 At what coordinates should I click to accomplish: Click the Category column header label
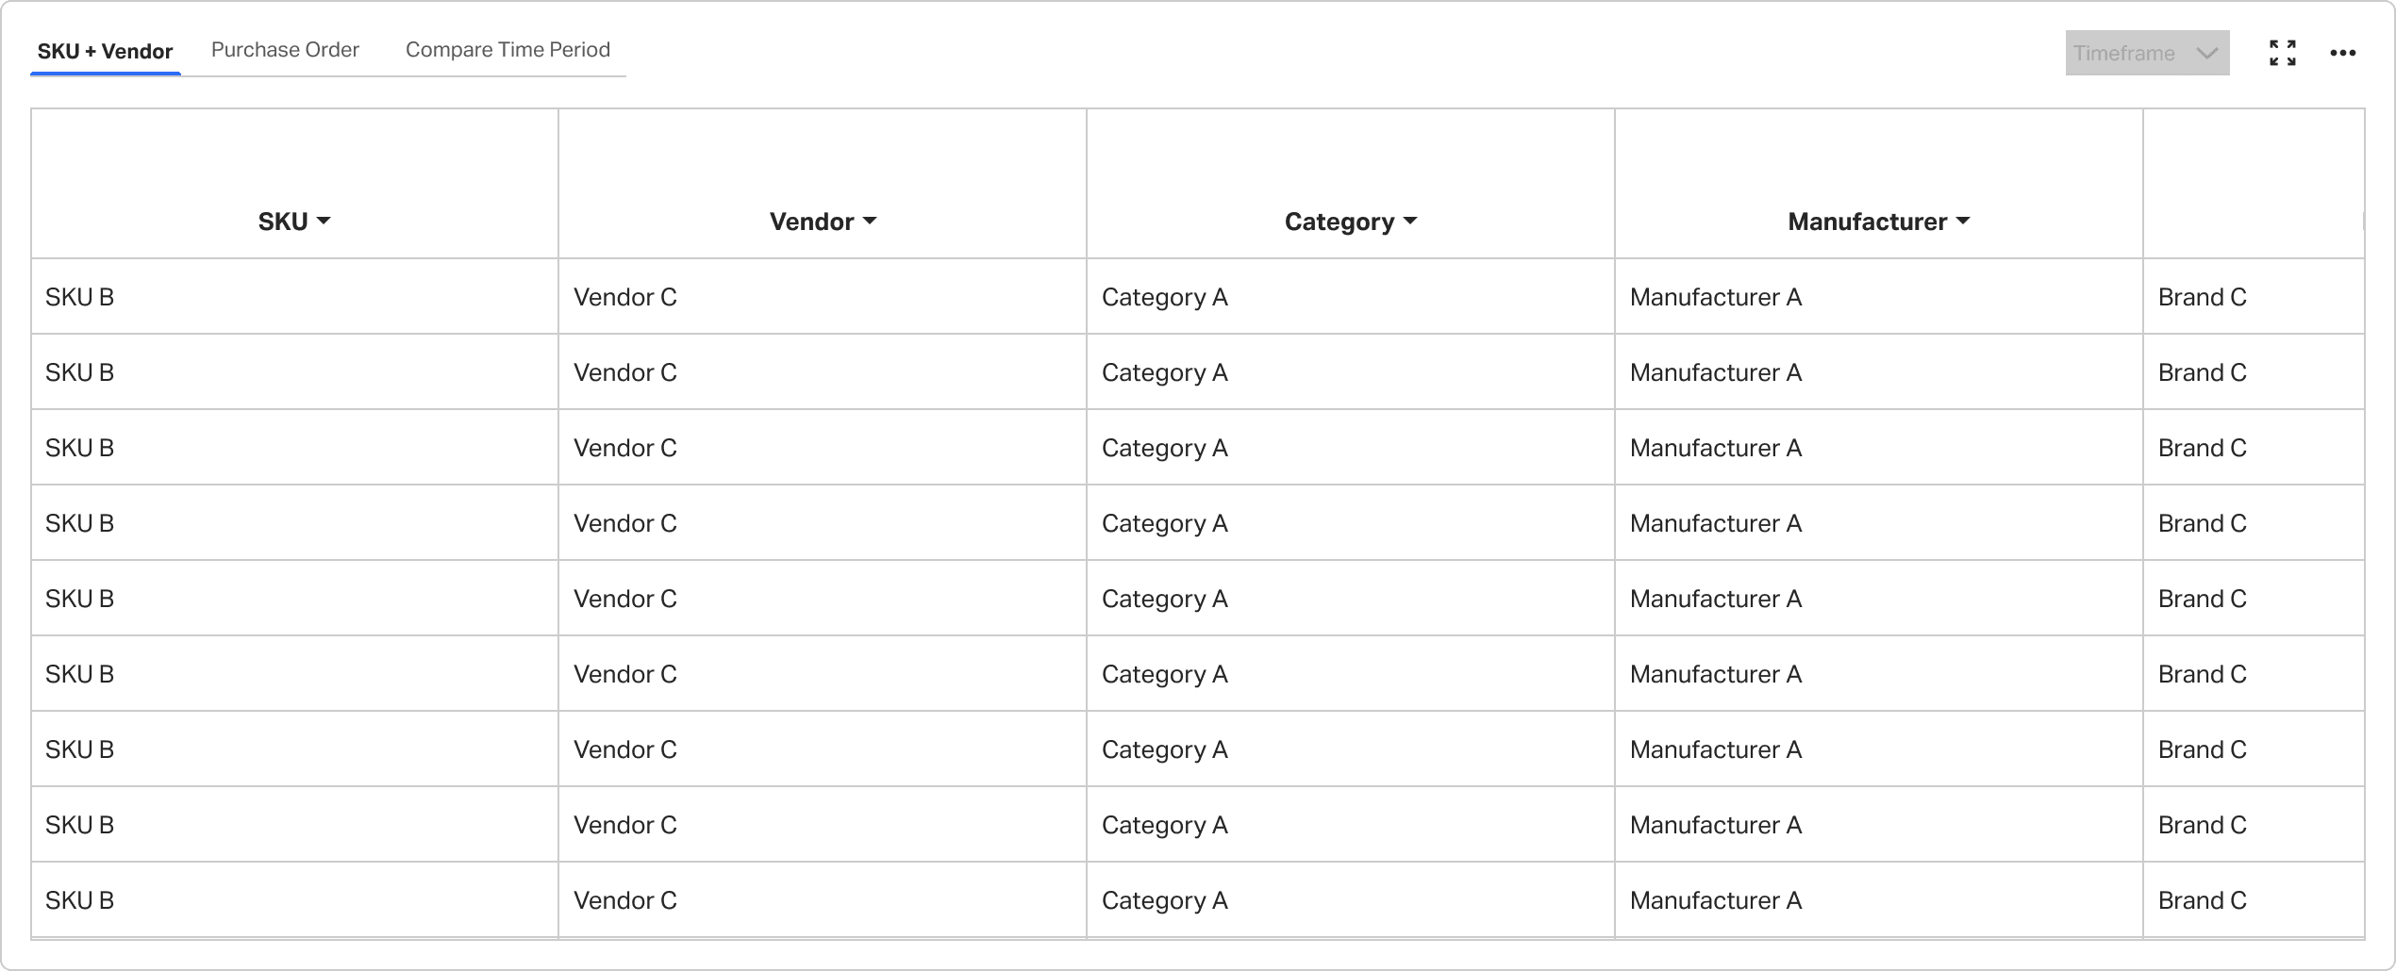pos(1339,222)
